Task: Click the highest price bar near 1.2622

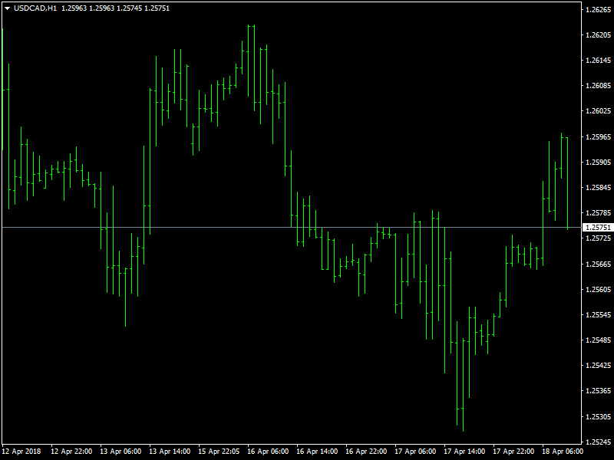Action: 248,61
